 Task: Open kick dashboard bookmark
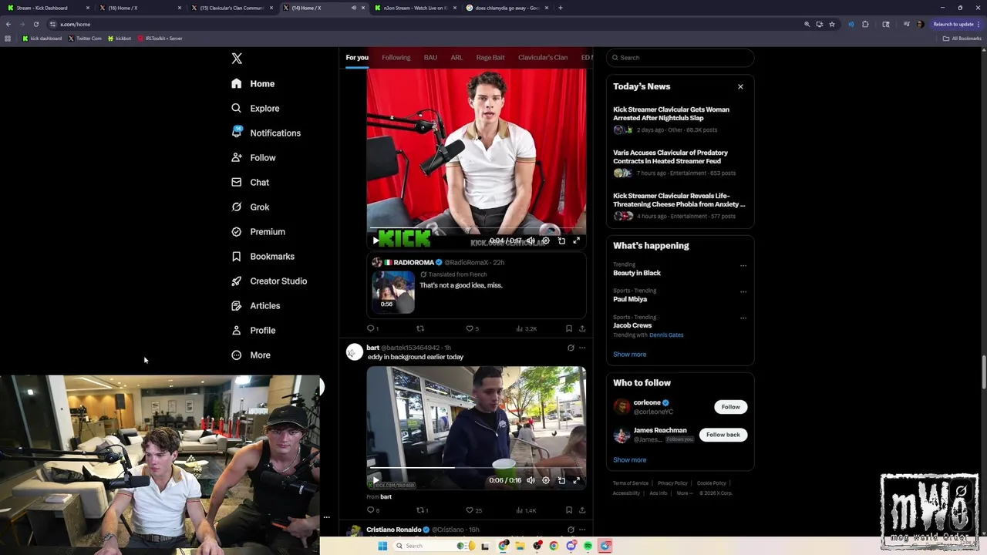42,39
